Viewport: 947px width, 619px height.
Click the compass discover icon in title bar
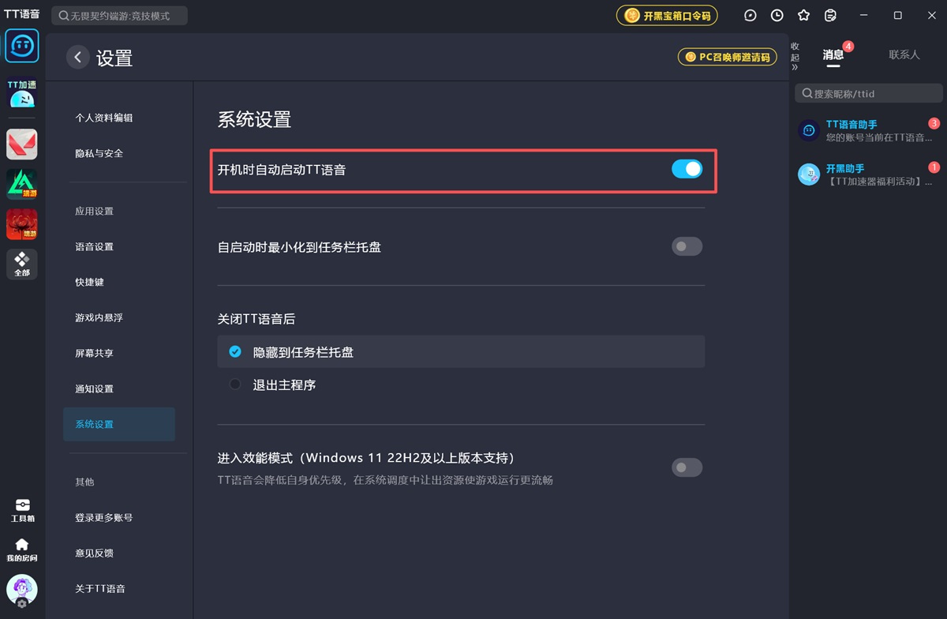(x=750, y=16)
